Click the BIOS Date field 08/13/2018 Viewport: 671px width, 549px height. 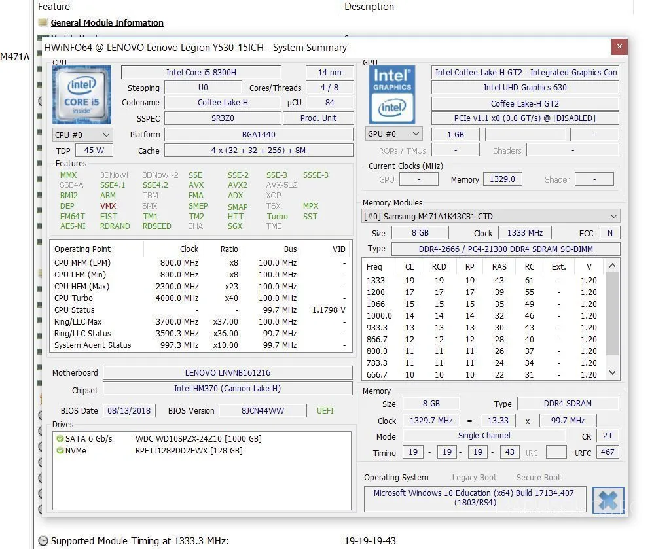(x=129, y=411)
